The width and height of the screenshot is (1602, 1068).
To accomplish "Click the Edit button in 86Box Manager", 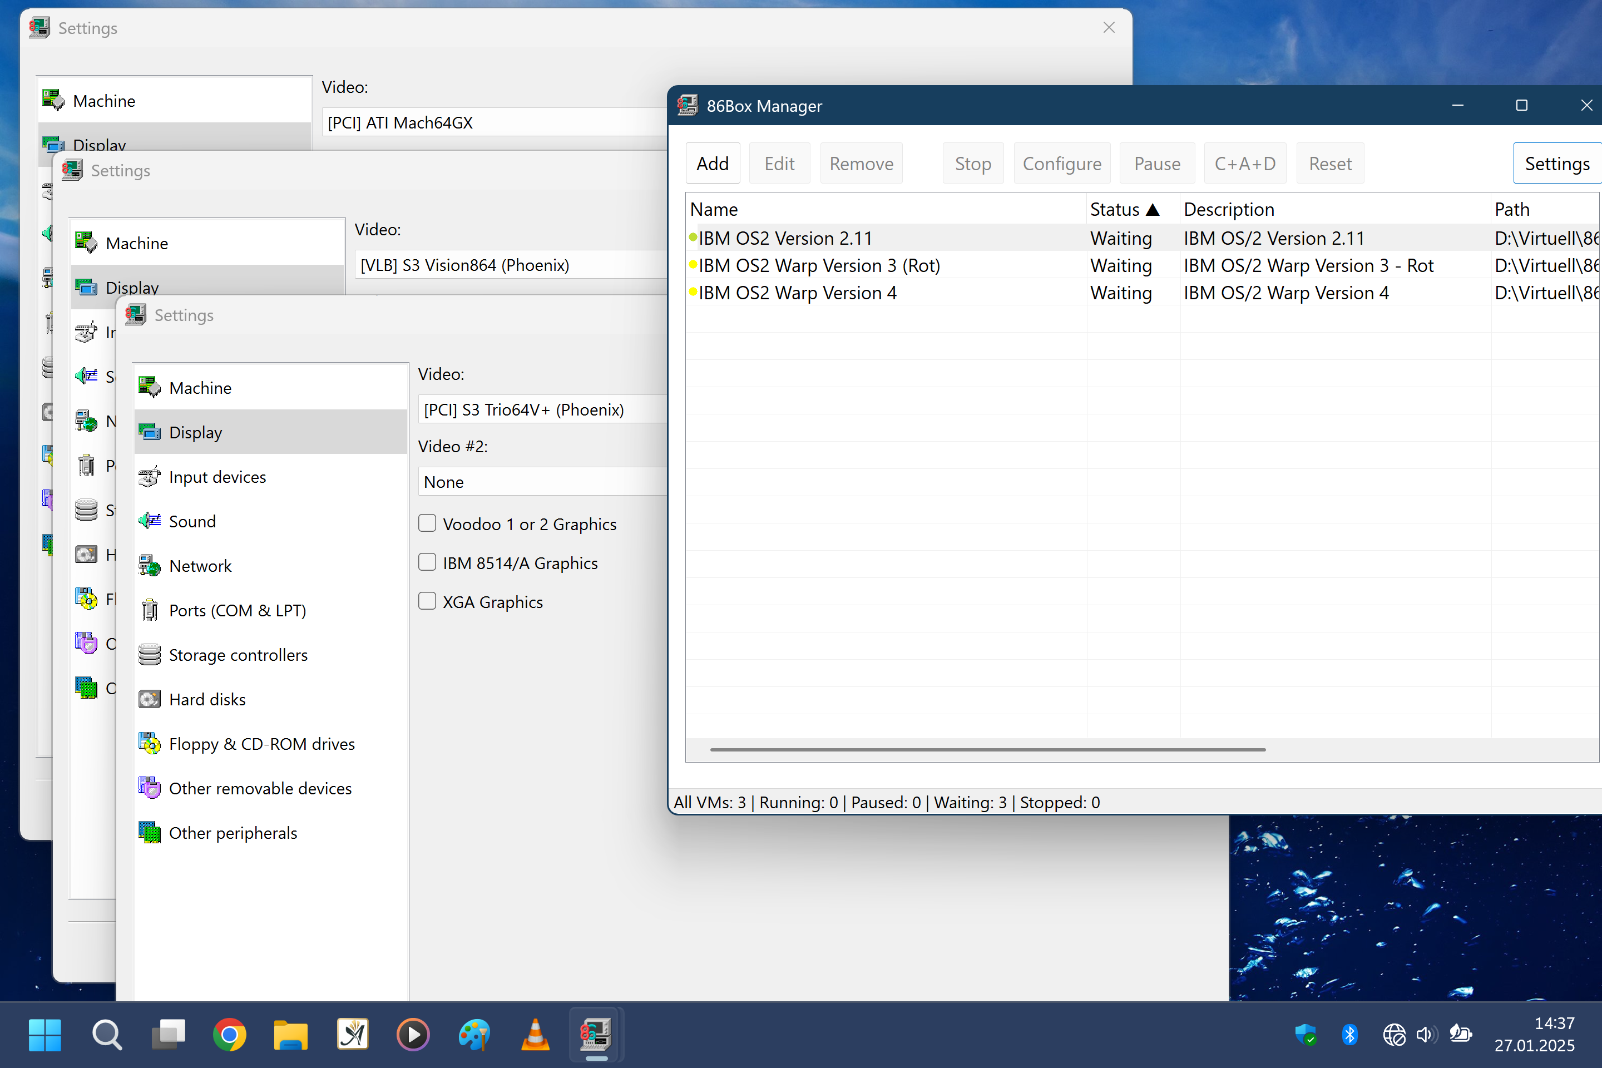I will click(x=779, y=164).
